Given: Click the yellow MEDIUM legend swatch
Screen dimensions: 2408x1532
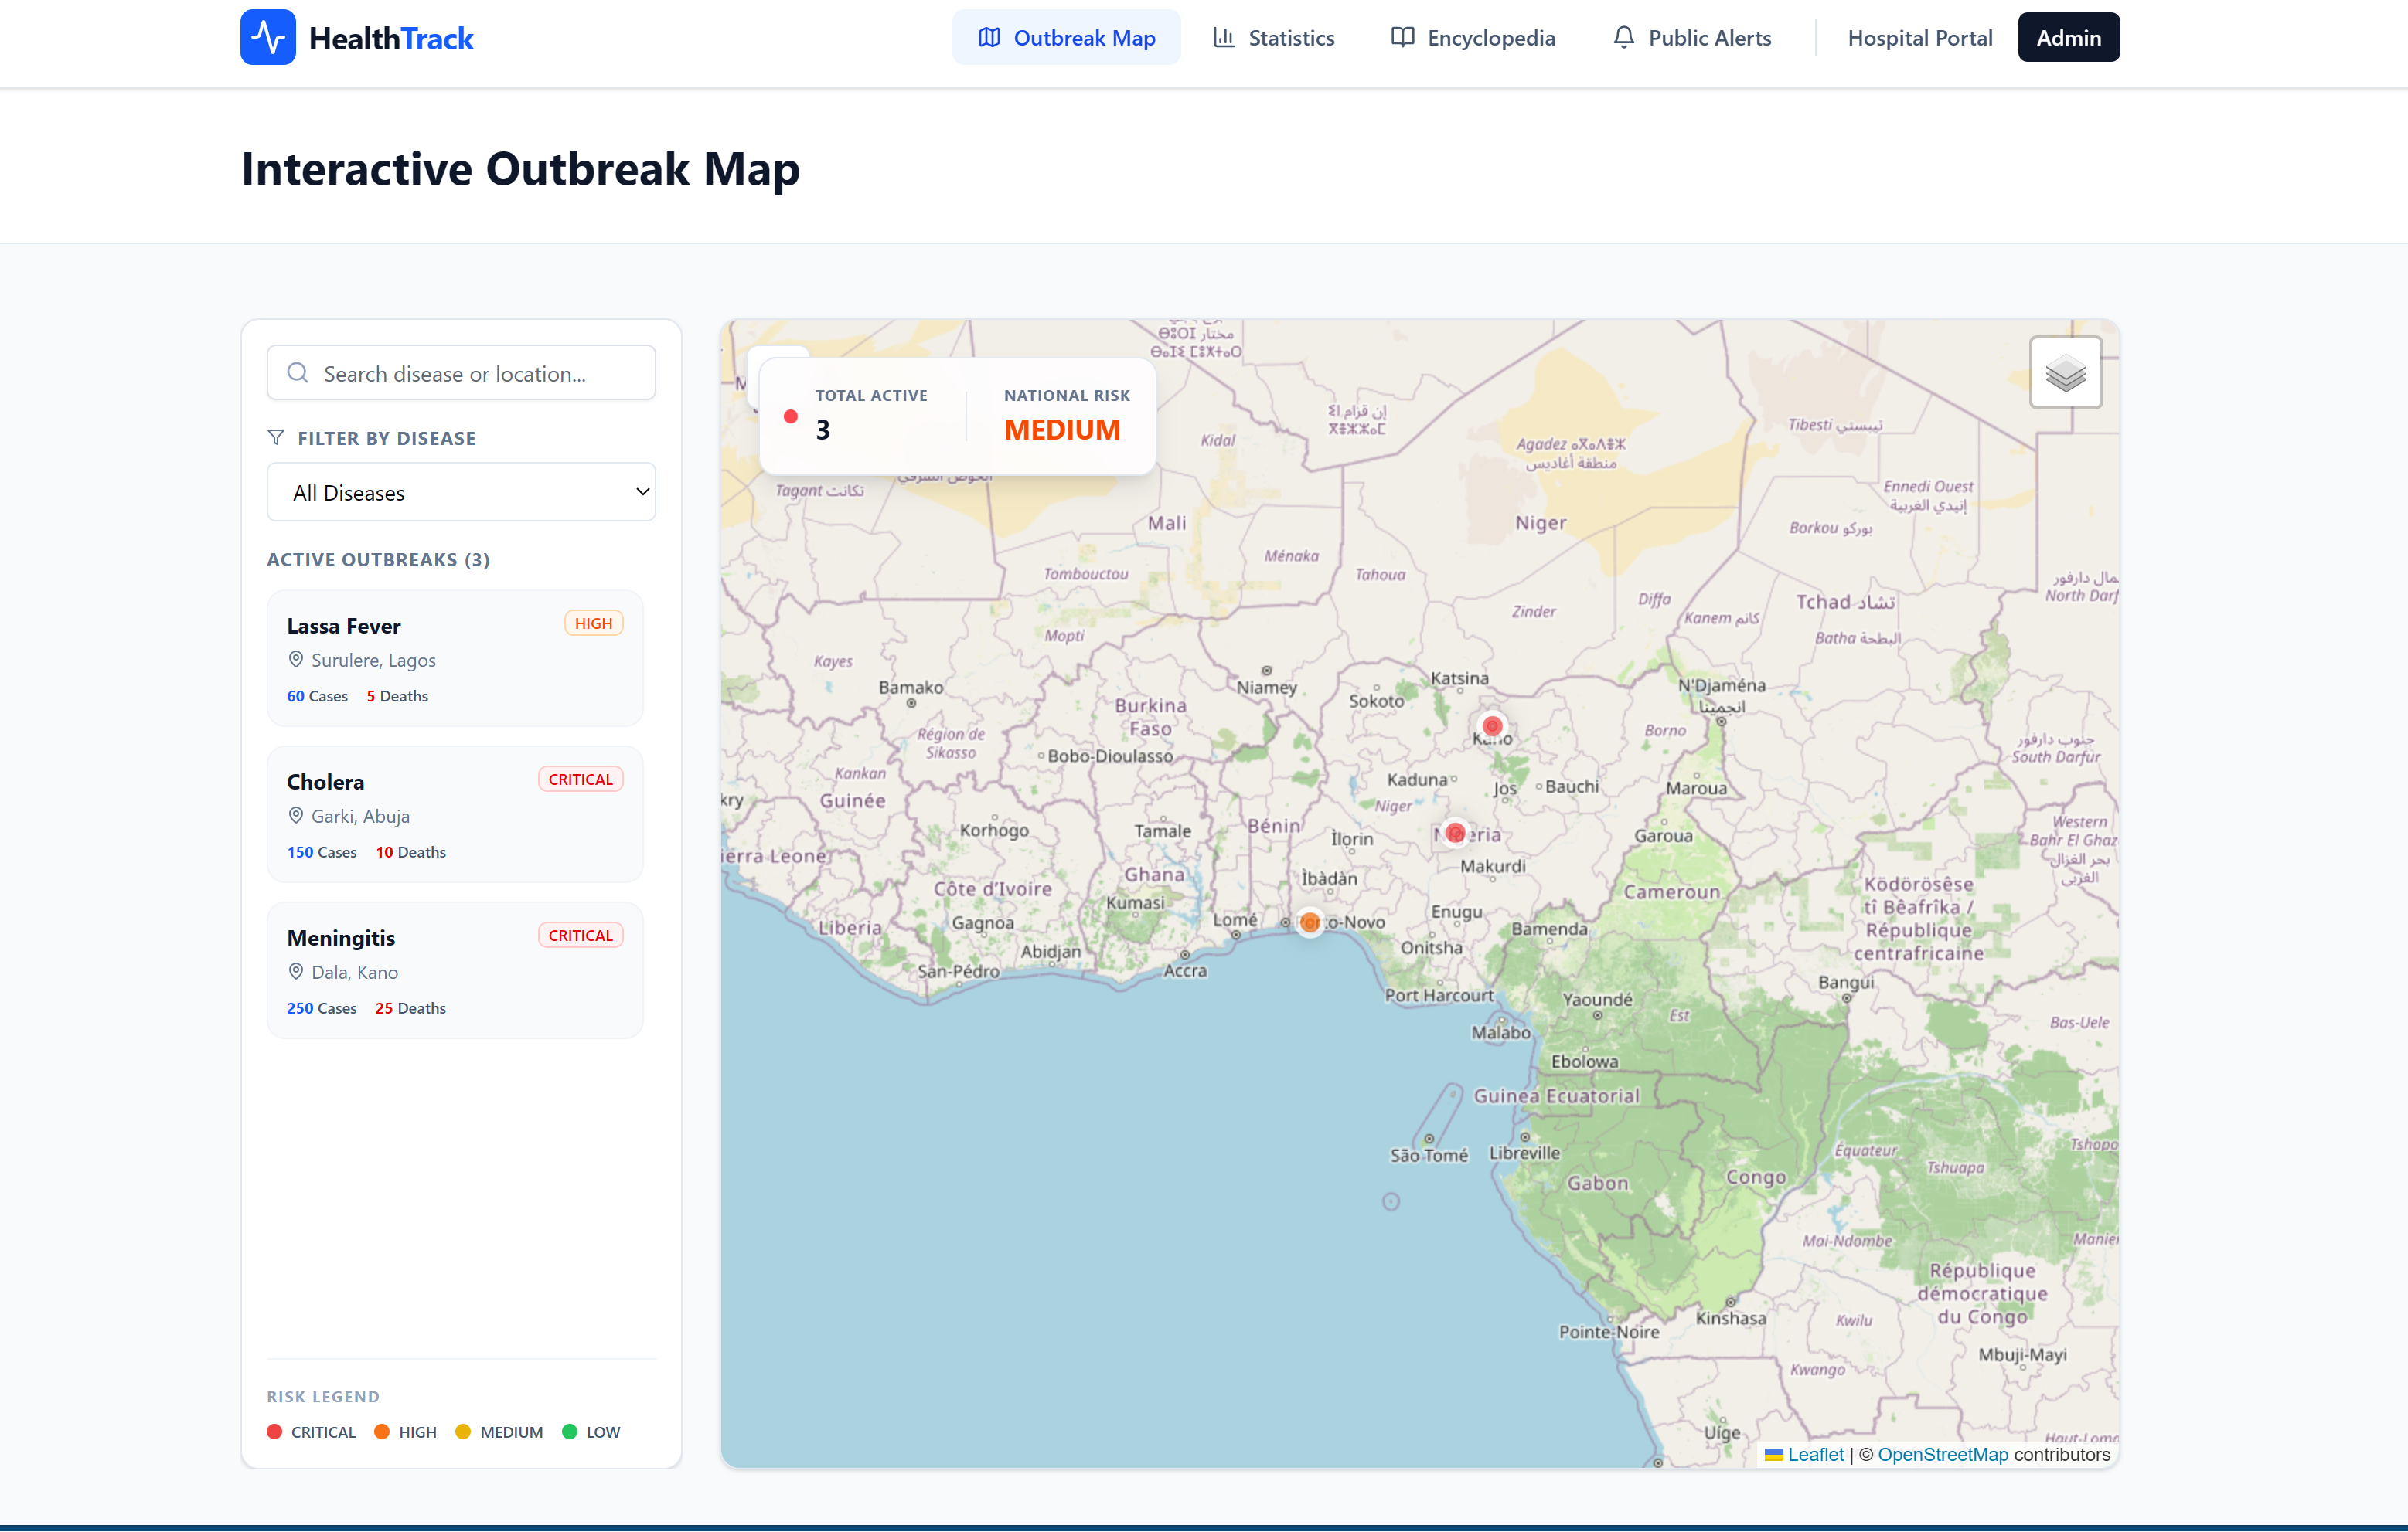Looking at the screenshot, I should 462,1431.
